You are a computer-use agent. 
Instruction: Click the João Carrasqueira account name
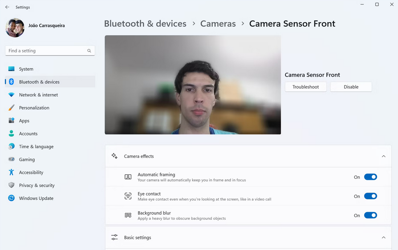pos(46,25)
